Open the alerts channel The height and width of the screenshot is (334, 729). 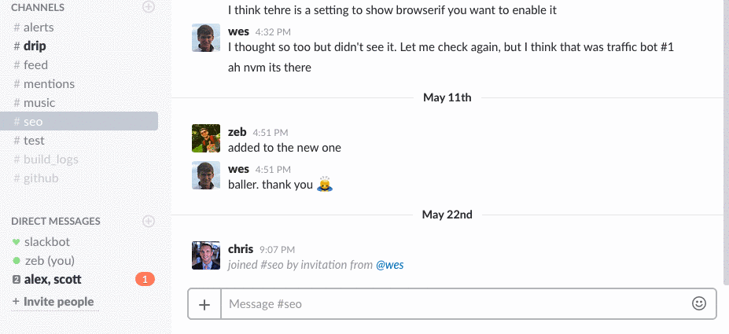[x=39, y=27]
